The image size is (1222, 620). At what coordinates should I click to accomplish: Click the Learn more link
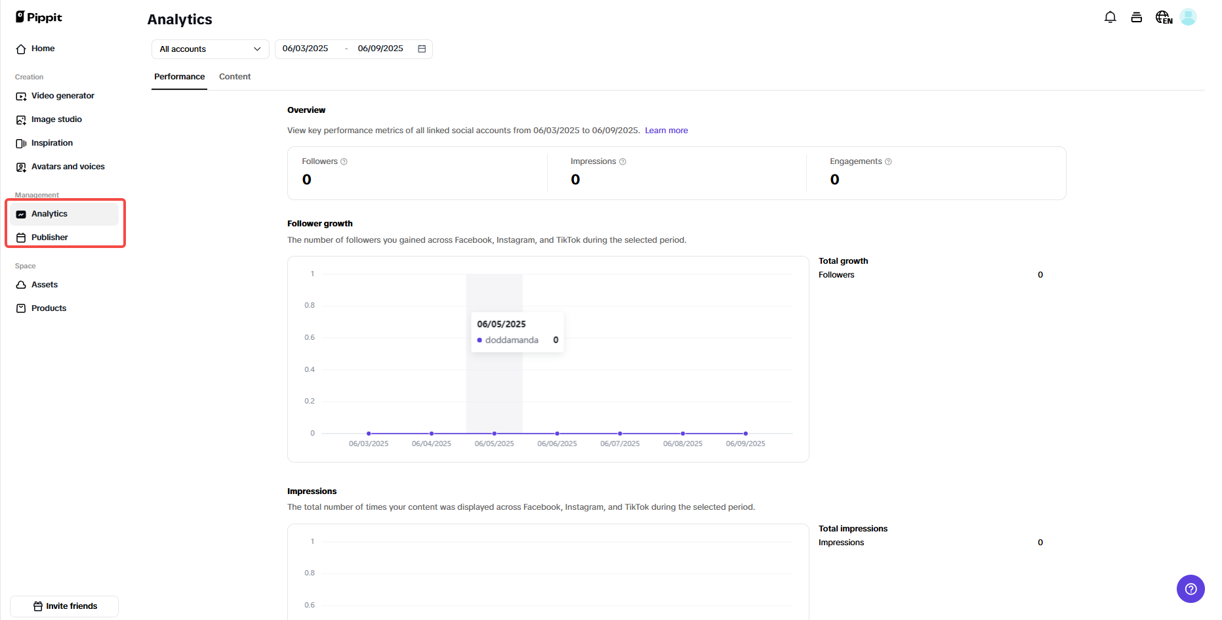[666, 130]
